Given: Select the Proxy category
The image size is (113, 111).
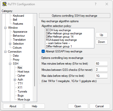Looking at the screenshot, I should coord(16,60).
